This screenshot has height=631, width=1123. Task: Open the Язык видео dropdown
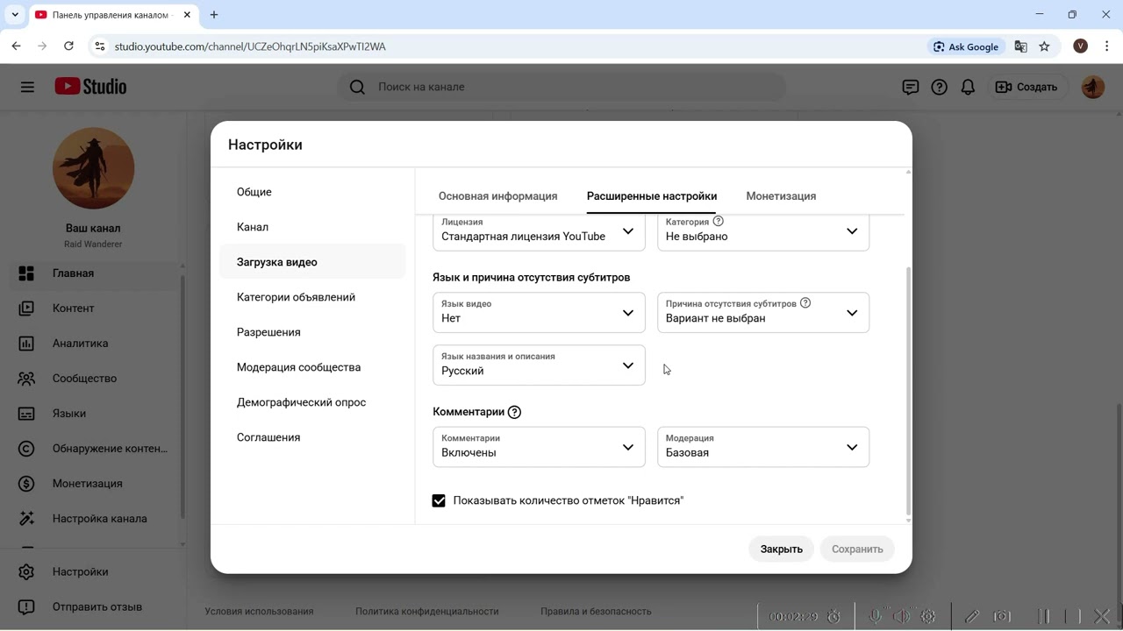click(539, 313)
